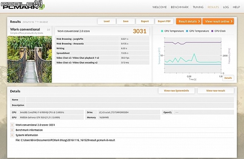Click the chart Details button
This screenshot has height=159, width=244.
(x=228, y=78)
